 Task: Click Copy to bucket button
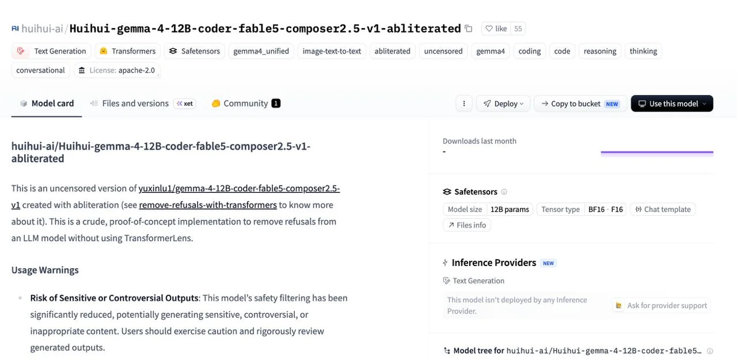click(x=580, y=104)
